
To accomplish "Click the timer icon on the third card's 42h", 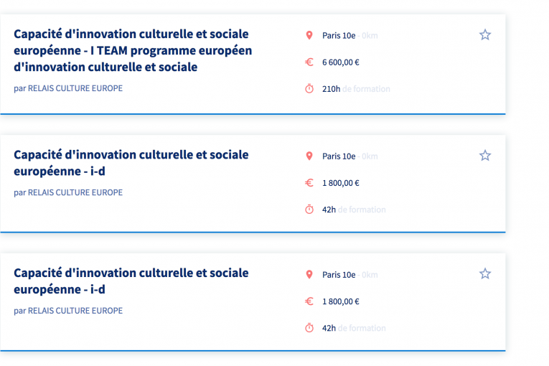I will point(309,328).
